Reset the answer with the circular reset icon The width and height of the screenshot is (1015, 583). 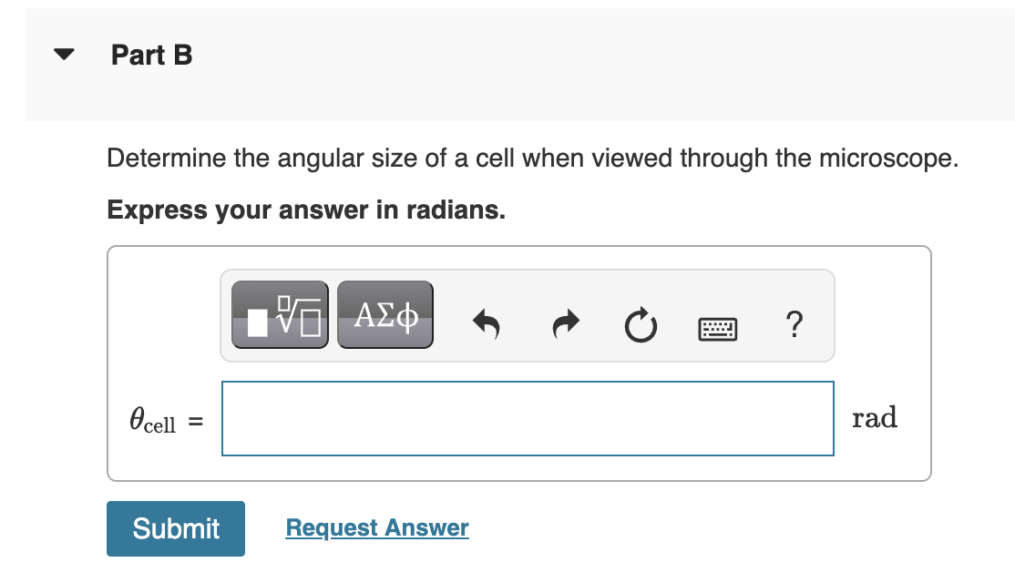click(x=641, y=326)
